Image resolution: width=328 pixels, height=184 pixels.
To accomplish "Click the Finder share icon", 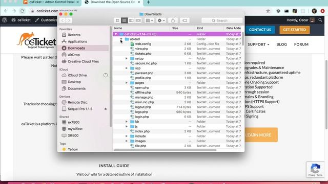I will [173, 20].
